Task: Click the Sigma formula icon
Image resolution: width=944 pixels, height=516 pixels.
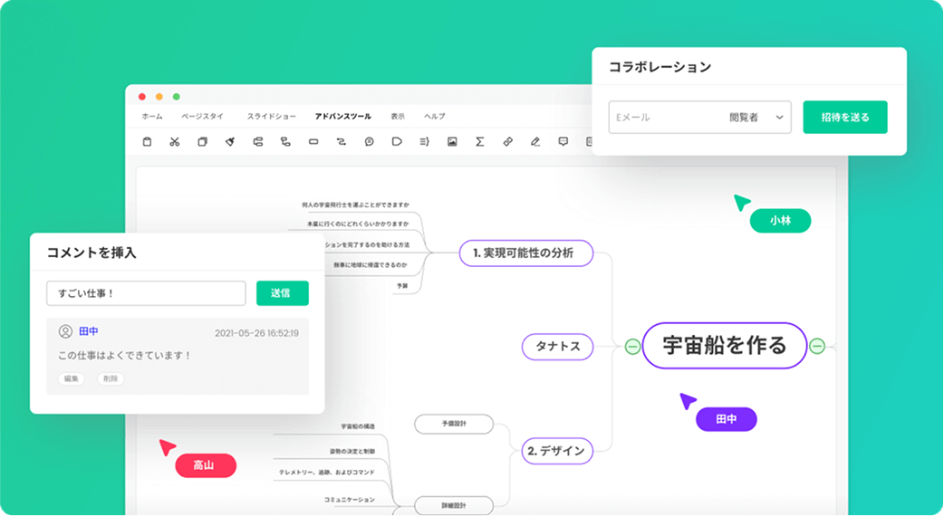Action: pos(480,141)
